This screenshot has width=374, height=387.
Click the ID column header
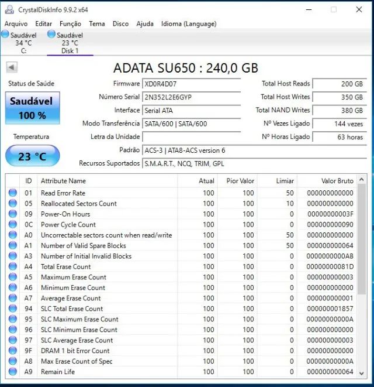(x=28, y=181)
